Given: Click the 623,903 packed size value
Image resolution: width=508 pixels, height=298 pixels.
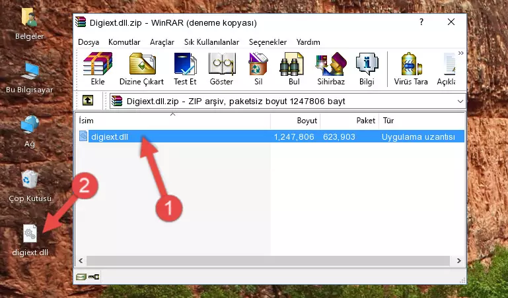Looking at the screenshot, I should pyautogui.click(x=339, y=136).
